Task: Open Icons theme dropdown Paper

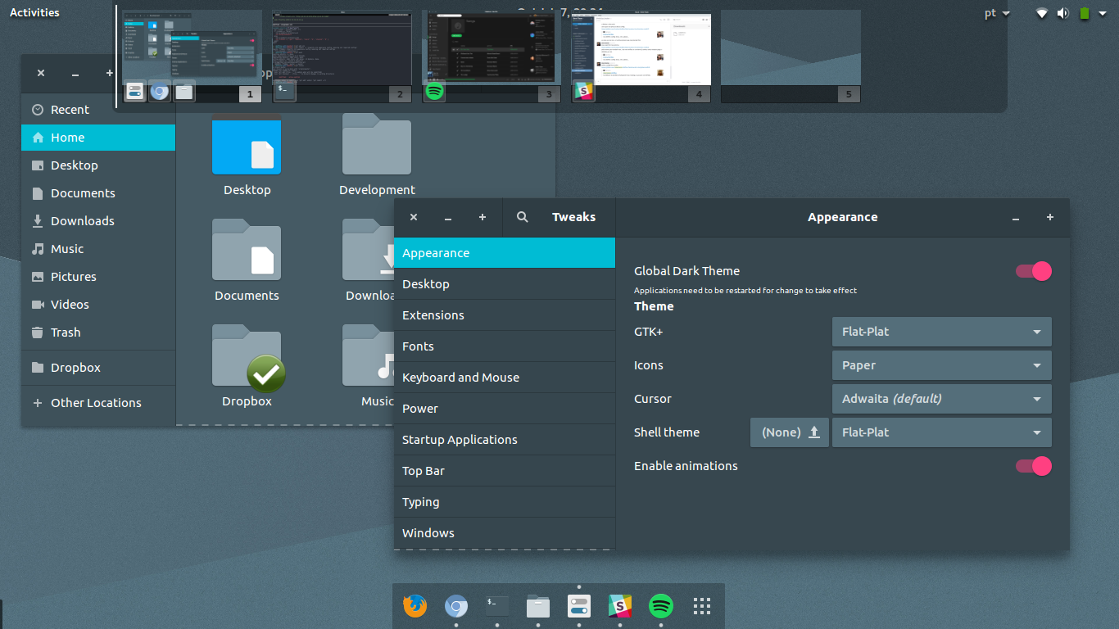Action: pos(941,365)
